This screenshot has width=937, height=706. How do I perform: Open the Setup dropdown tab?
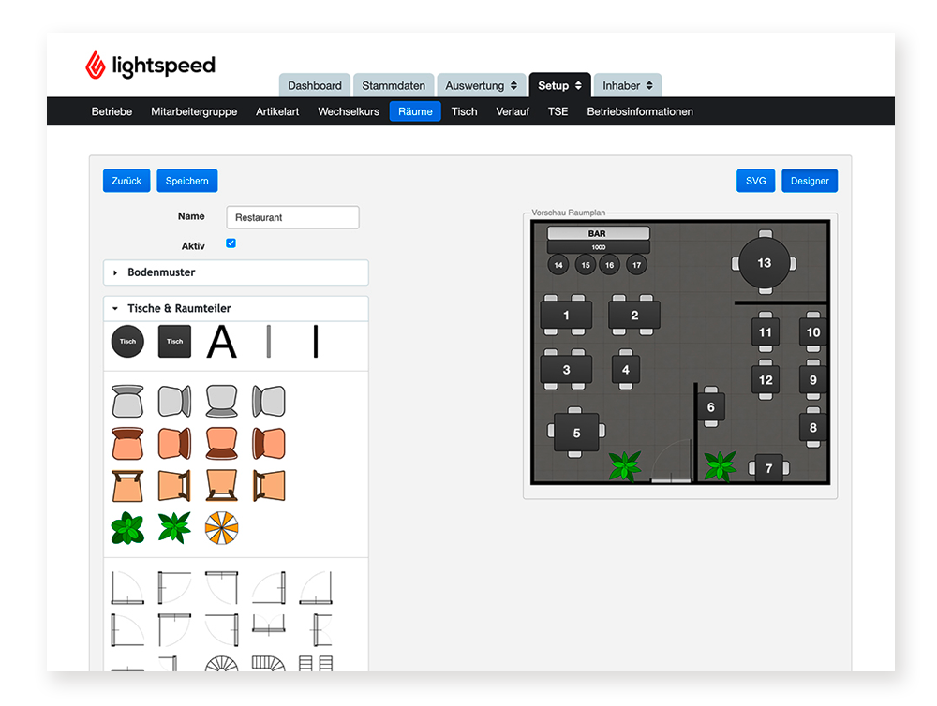(559, 85)
